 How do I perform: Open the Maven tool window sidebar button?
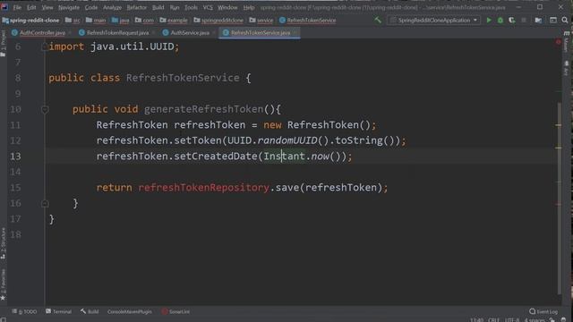[567, 42]
